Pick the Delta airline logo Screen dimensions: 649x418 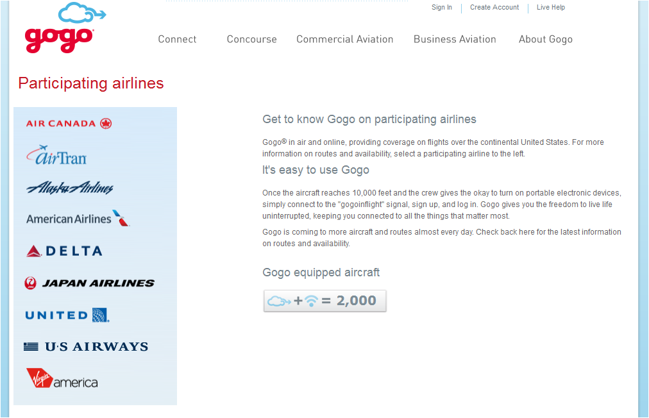[x=64, y=251]
